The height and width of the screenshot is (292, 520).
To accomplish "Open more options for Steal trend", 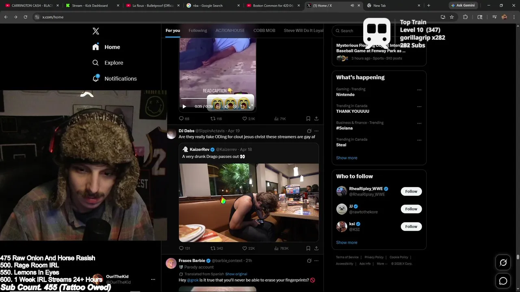I will pos(419,140).
